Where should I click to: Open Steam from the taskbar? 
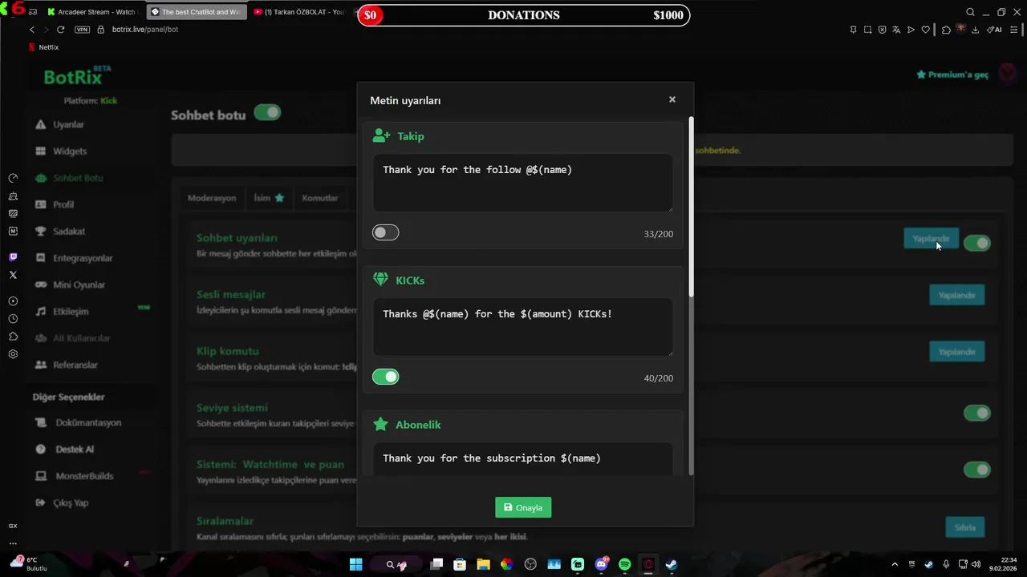pyautogui.click(x=671, y=565)
